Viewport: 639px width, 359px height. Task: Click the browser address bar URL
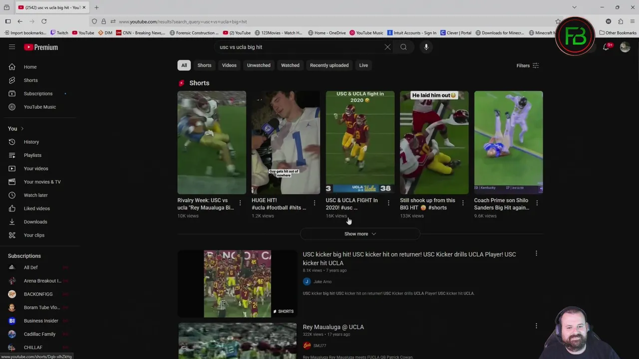pyautogui.click(x=183, y=21)
